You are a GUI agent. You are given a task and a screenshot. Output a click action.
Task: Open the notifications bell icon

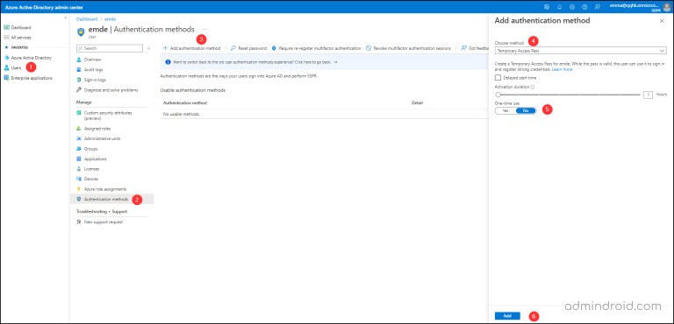(559, 7)
